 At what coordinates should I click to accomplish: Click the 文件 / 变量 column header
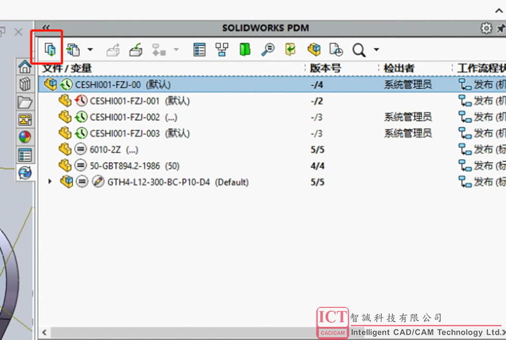(x=67, y=68)
